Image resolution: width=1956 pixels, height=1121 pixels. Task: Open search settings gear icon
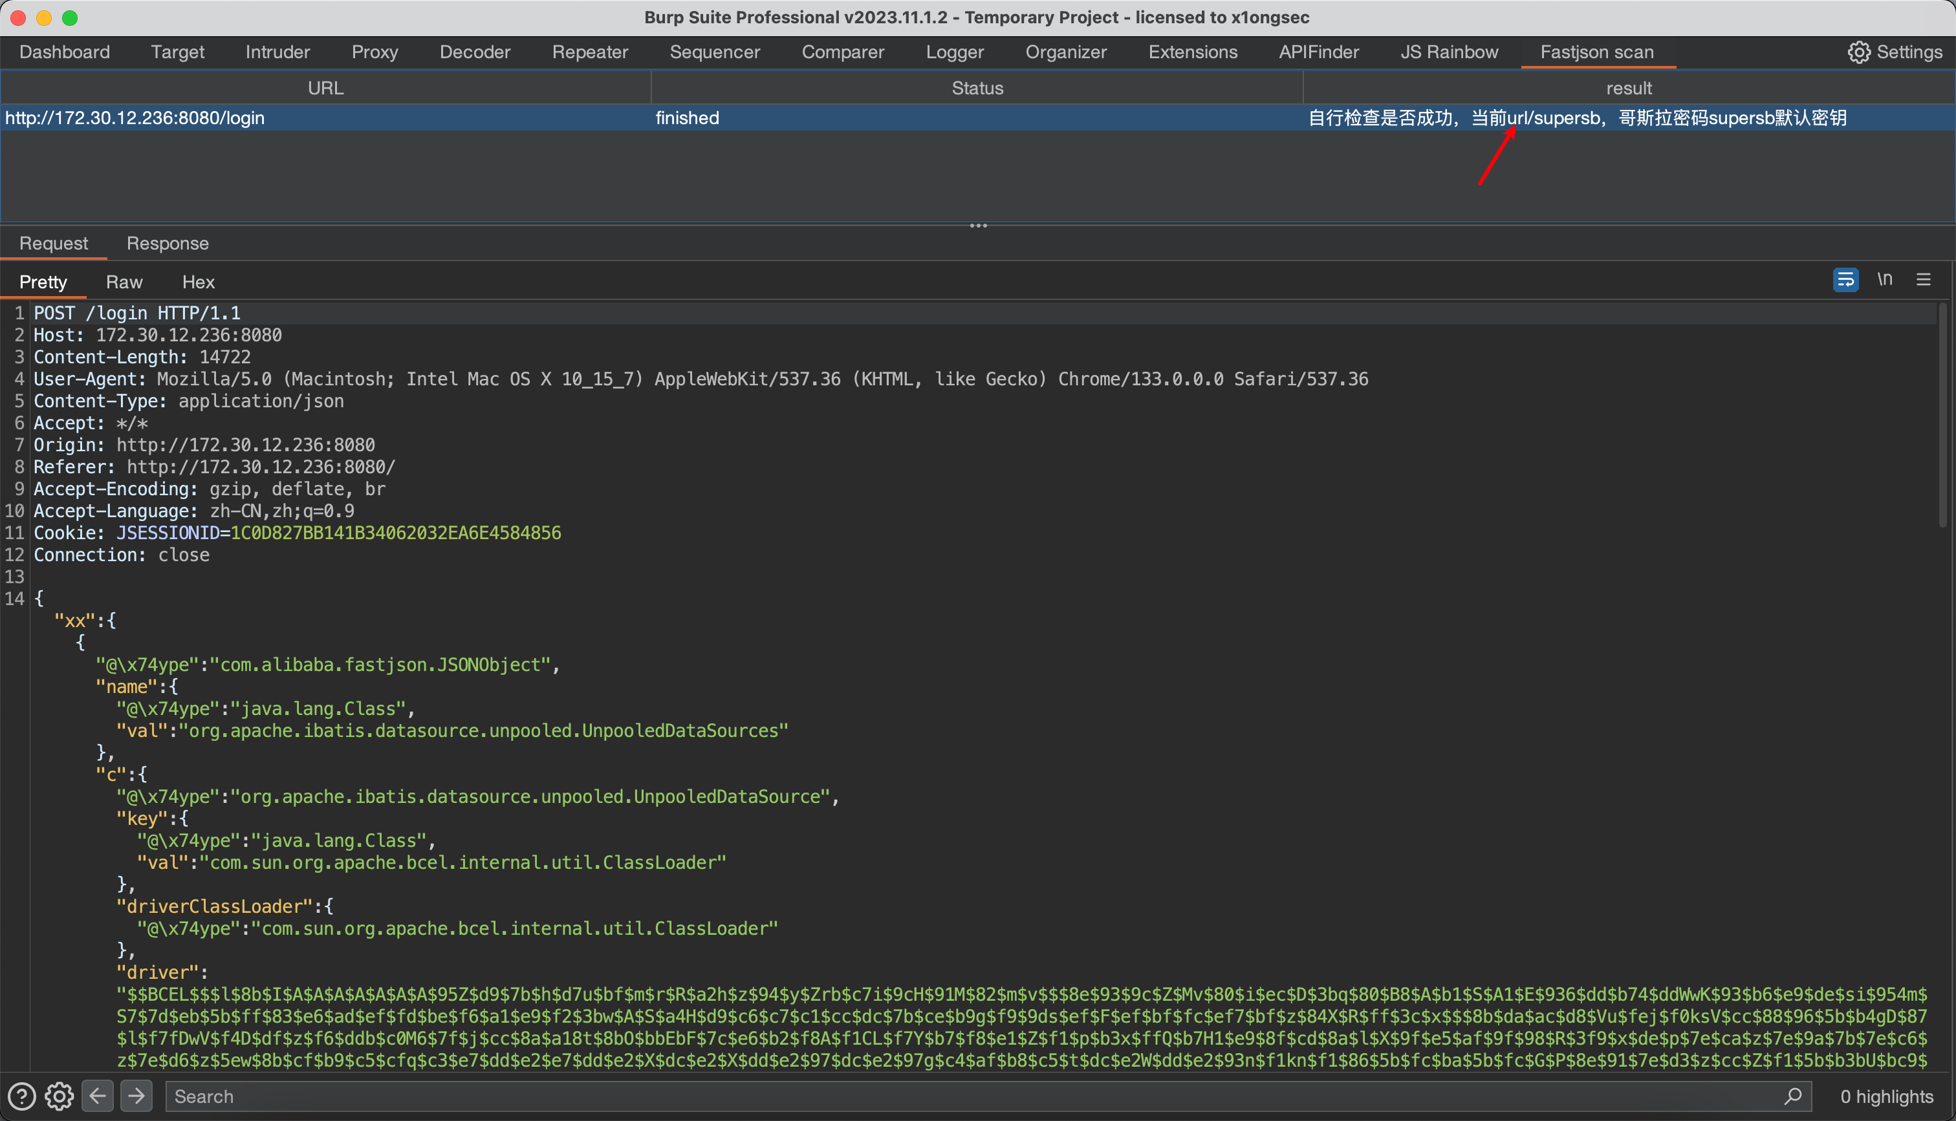(60, 1096)
